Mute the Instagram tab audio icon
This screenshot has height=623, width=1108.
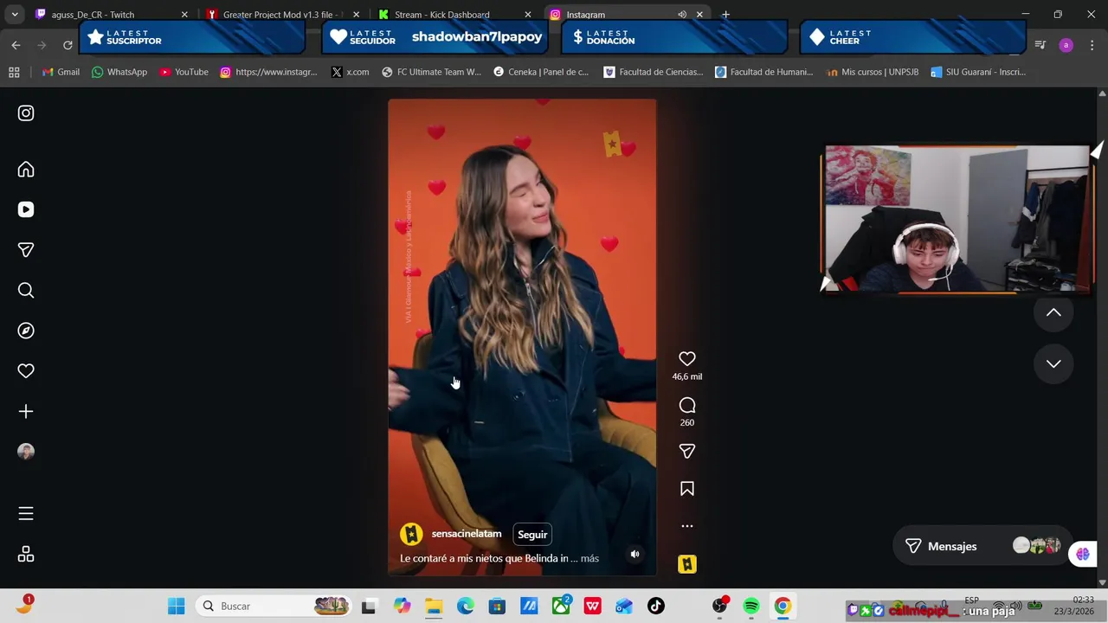coord(682,15)
